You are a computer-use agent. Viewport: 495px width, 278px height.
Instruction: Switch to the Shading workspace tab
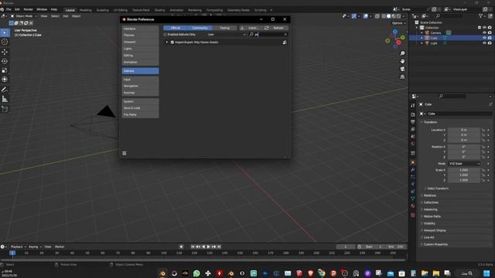pos(160,10)
